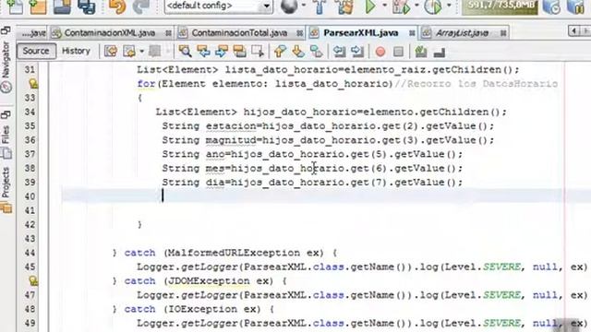Click the variable name estacion
Viewport: 591px width, 332px height.
pos(231,126)
